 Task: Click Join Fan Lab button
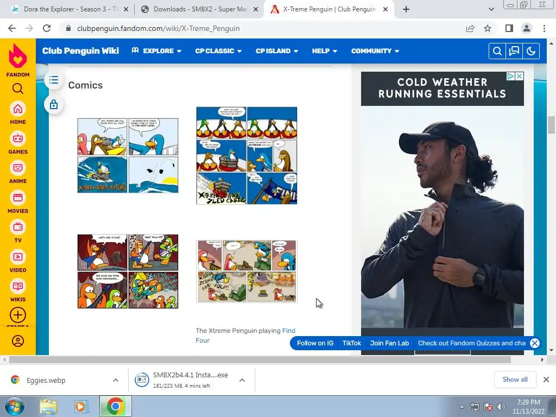389,343
